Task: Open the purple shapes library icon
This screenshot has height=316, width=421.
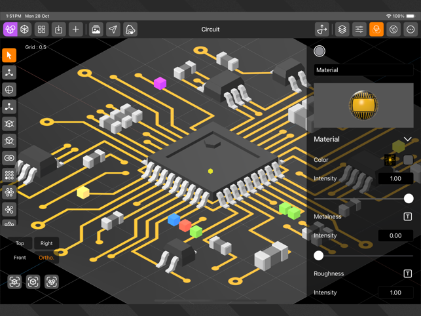Action: click(x=10, y=30)
